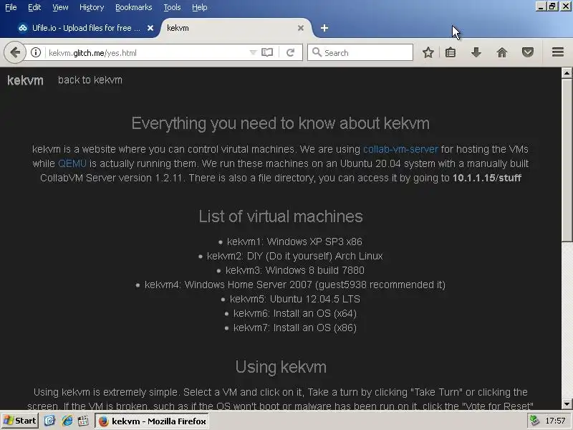Image resolution: width=573 pixels, height=430 pixels.
Task: Open the collab-vm-server link
Action: click(400, 149)
